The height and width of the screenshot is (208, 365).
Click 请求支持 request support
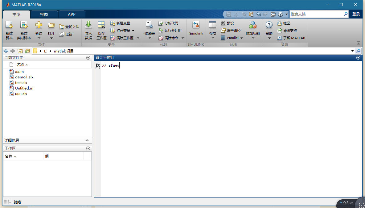tap(287, 31)
